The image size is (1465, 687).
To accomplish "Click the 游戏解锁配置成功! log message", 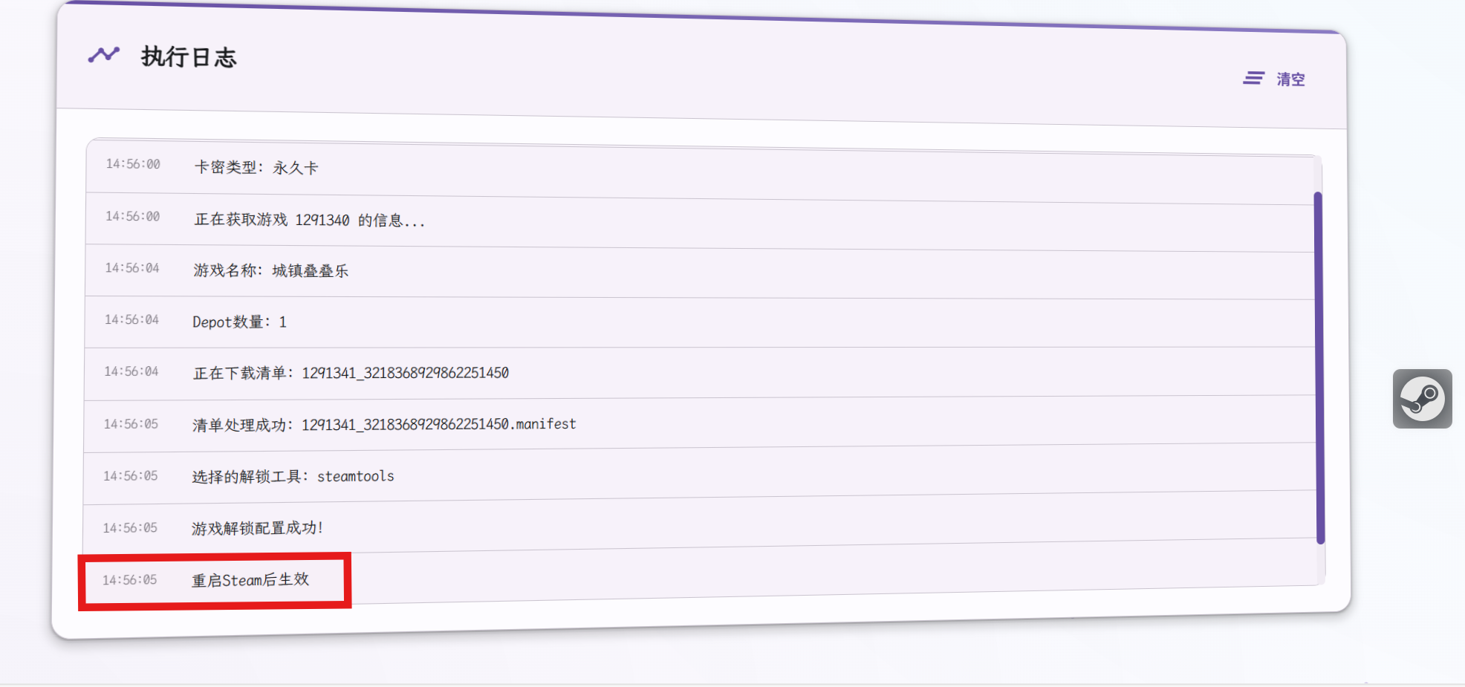I will pos(257,528).
